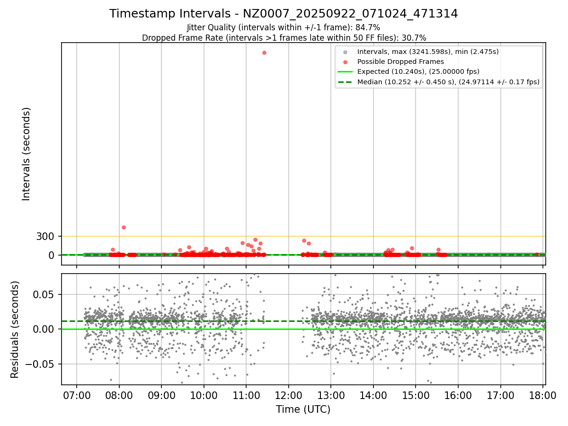Screen dimensions: 568x426
Task: Click the 17:00 time tick label
Action: click(x=501, y=395)
